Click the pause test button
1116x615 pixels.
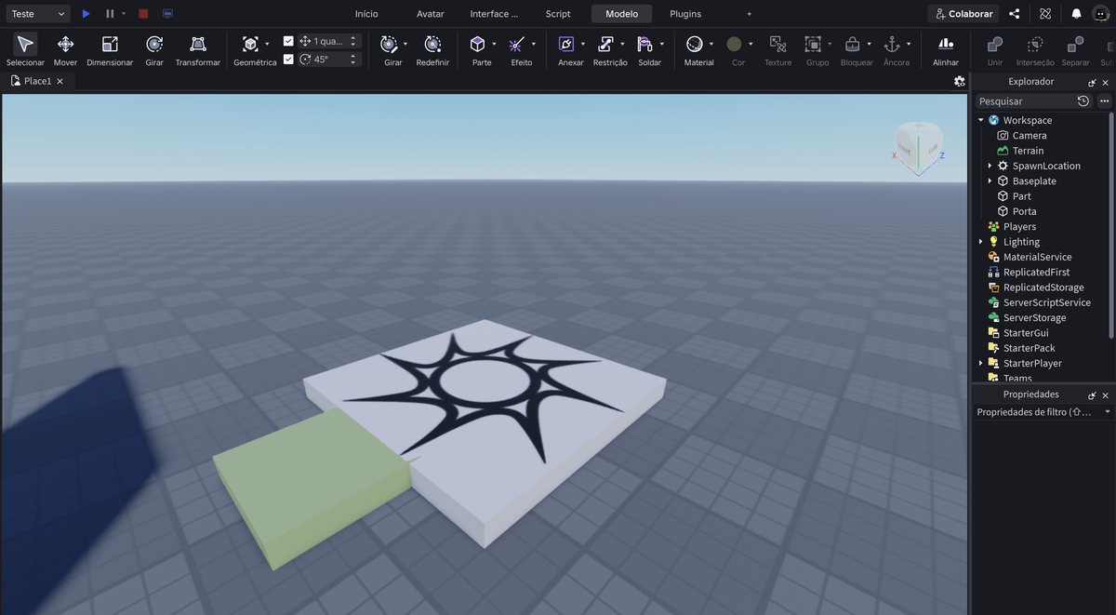coord(110,14)
